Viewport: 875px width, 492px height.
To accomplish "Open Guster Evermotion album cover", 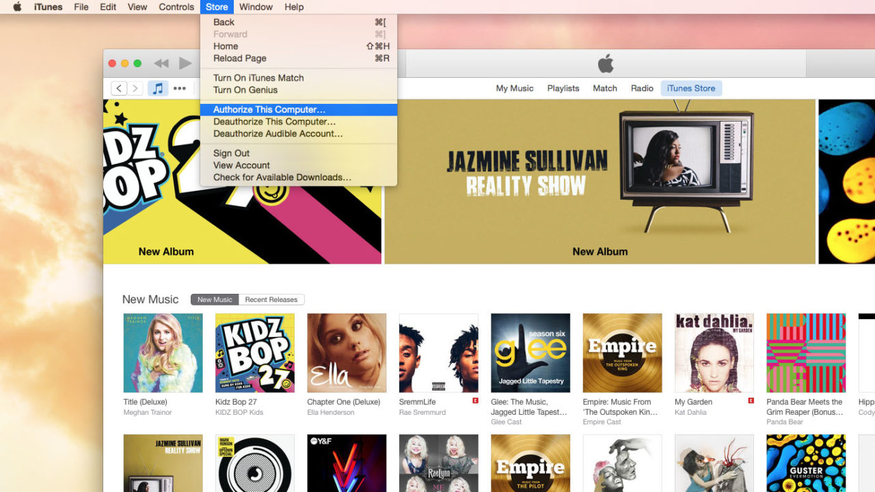I will (x=806, y=463).
